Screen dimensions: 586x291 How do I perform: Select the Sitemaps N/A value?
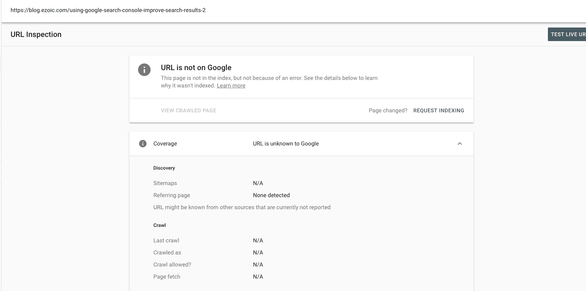pos(258,183)
